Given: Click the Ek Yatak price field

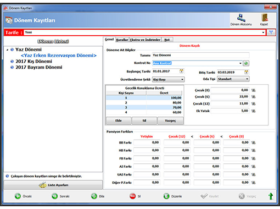Looking at the screenshot, I should coord(230,111).
